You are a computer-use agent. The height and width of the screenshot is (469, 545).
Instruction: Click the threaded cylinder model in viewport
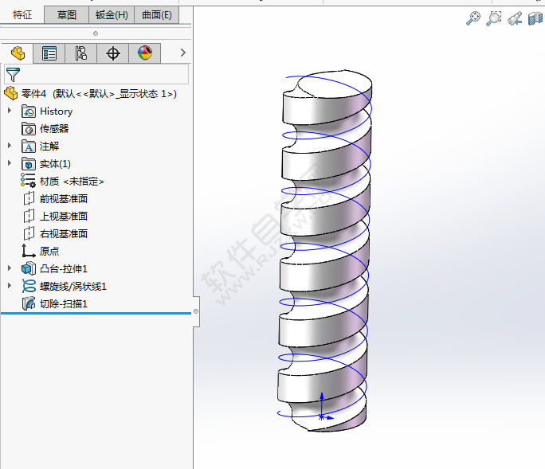point(325,250)
